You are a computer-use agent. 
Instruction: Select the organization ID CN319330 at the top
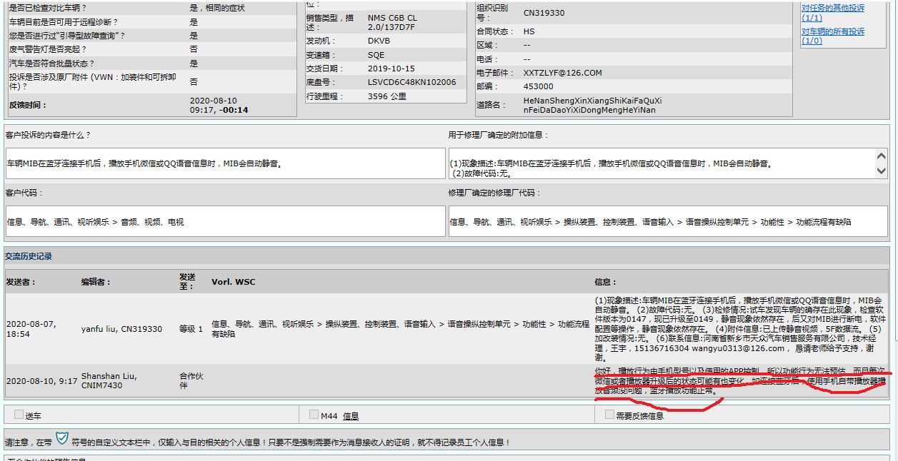click(x=544, y=13)
